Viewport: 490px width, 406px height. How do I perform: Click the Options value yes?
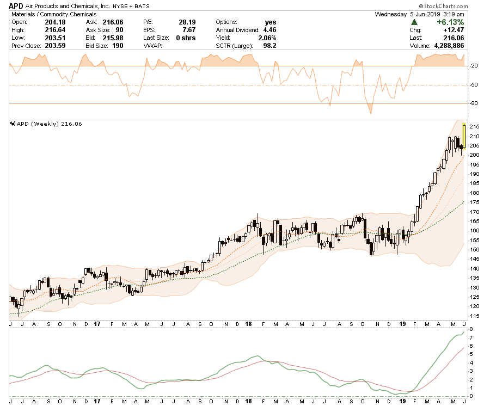coord(271,22)
